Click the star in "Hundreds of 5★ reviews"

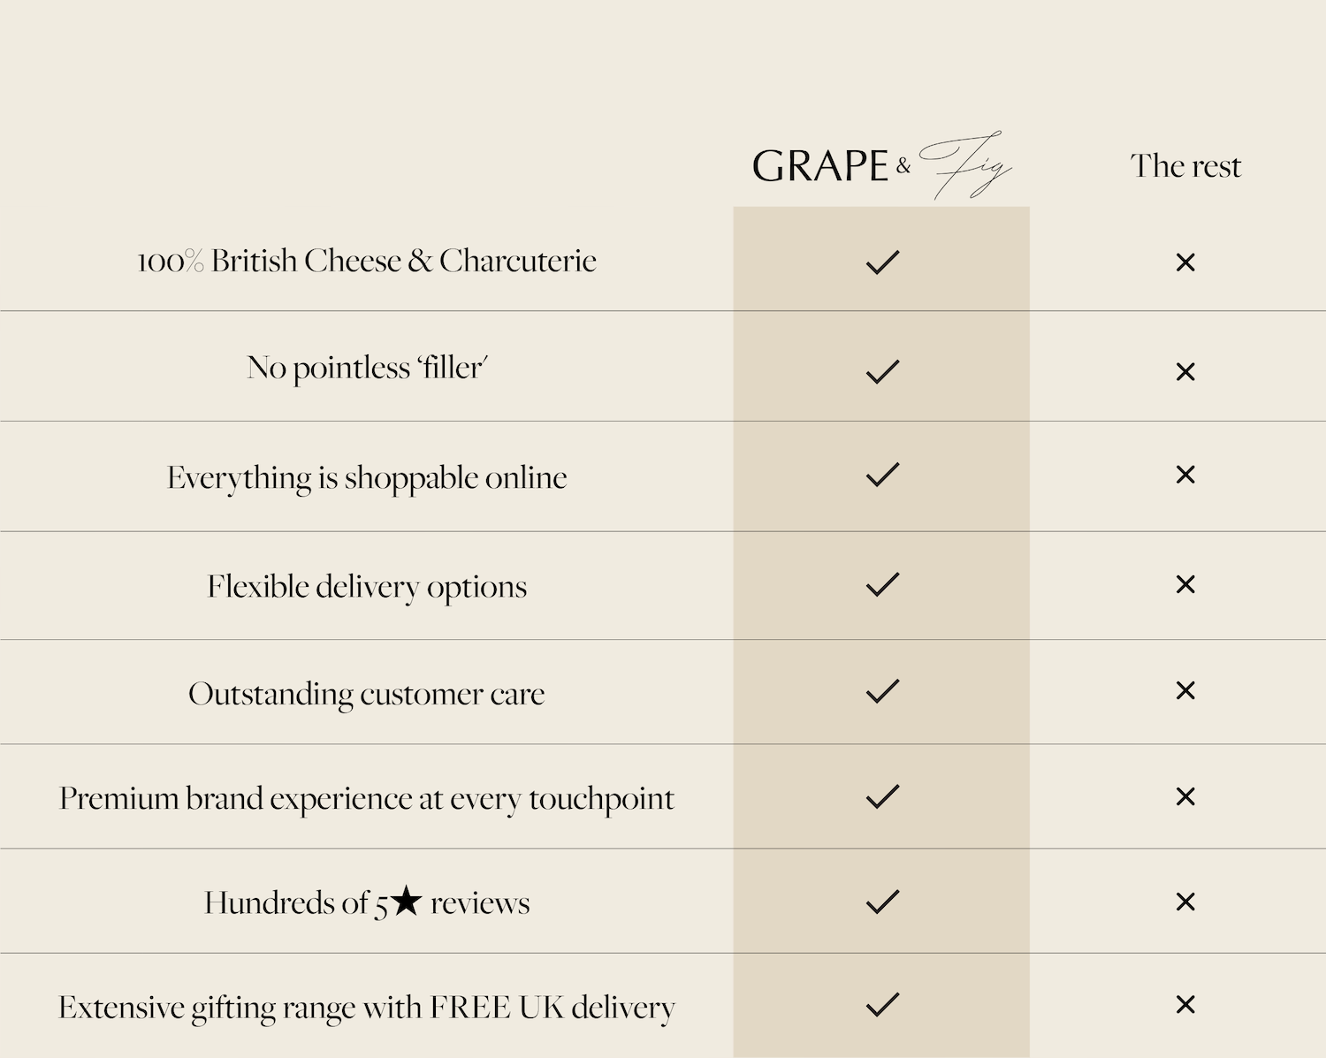tap(406, 901)
